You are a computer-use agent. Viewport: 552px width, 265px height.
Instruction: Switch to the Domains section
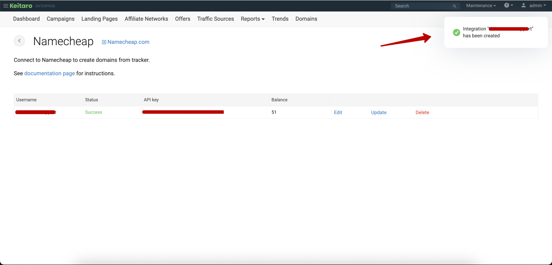tap(306, 19)
